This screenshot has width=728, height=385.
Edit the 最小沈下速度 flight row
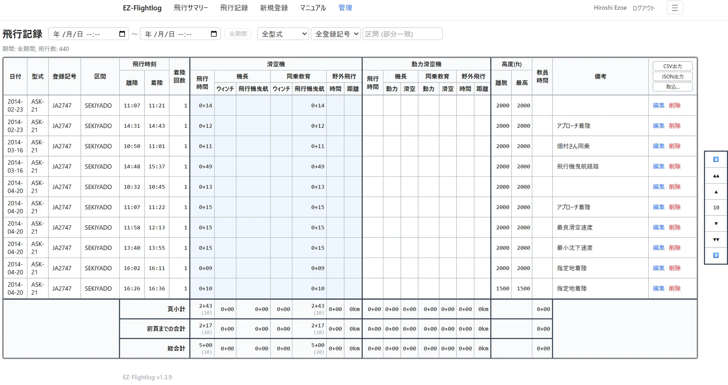[658, 247]
